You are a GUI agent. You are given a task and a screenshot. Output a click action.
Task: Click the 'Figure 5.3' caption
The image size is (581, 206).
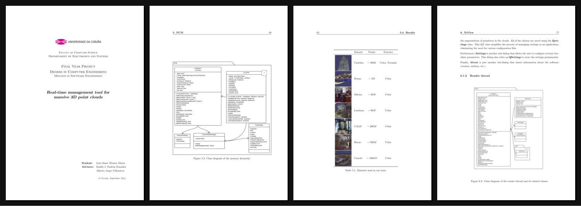222,158
